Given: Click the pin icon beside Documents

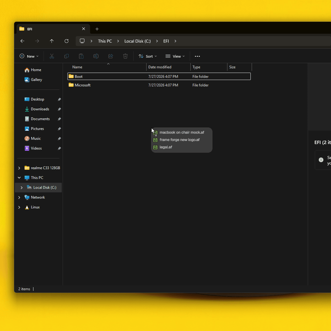Looking at the screenshot, I should click(x=59, y=119).
